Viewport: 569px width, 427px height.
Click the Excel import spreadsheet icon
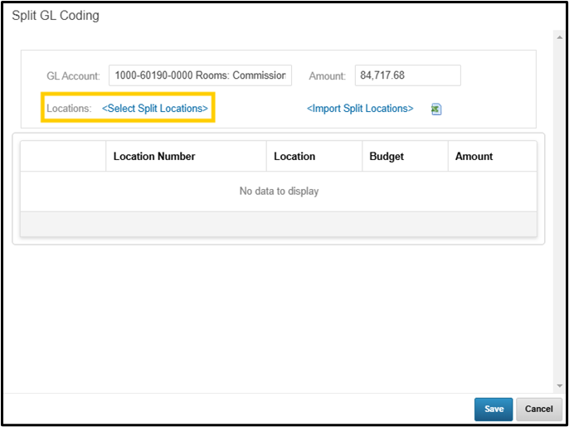(x=436, y=109)
